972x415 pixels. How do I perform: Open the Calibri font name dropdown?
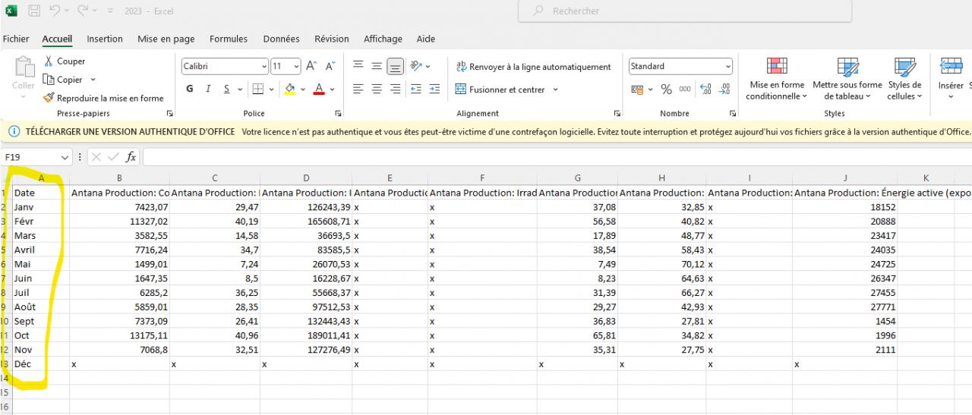(264, 67)
